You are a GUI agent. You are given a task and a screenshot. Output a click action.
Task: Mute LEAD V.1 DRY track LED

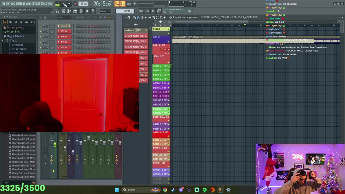168,66
